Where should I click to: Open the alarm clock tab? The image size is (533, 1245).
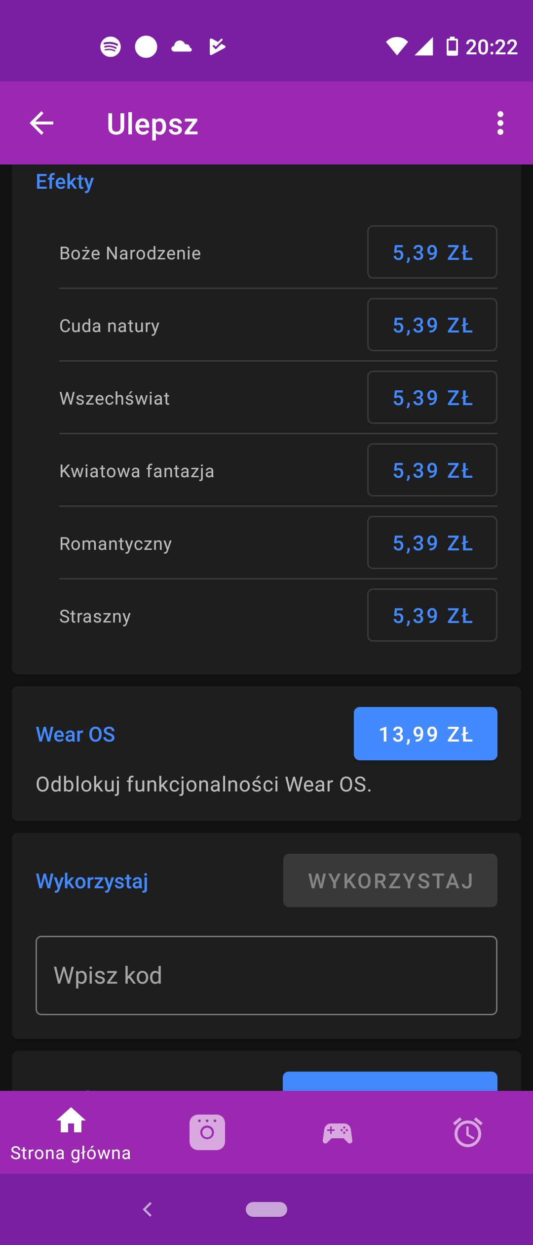(x=467, y=1132)
